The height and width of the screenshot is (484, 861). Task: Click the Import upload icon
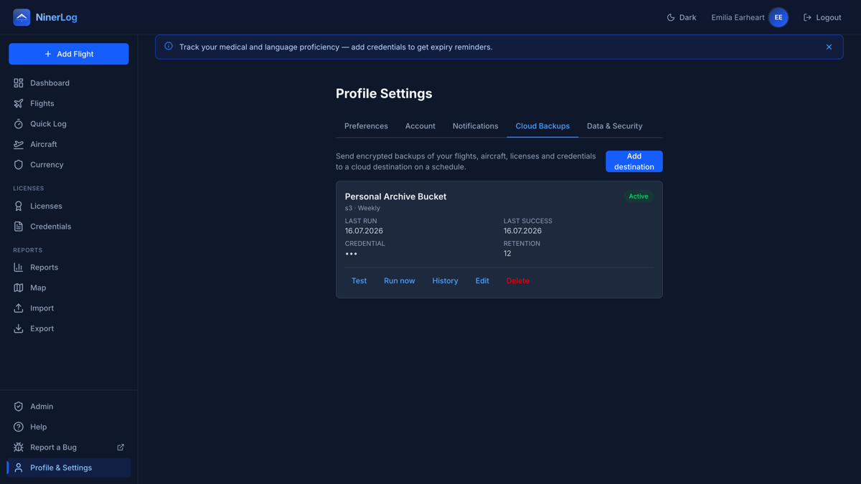coord(19,308)
